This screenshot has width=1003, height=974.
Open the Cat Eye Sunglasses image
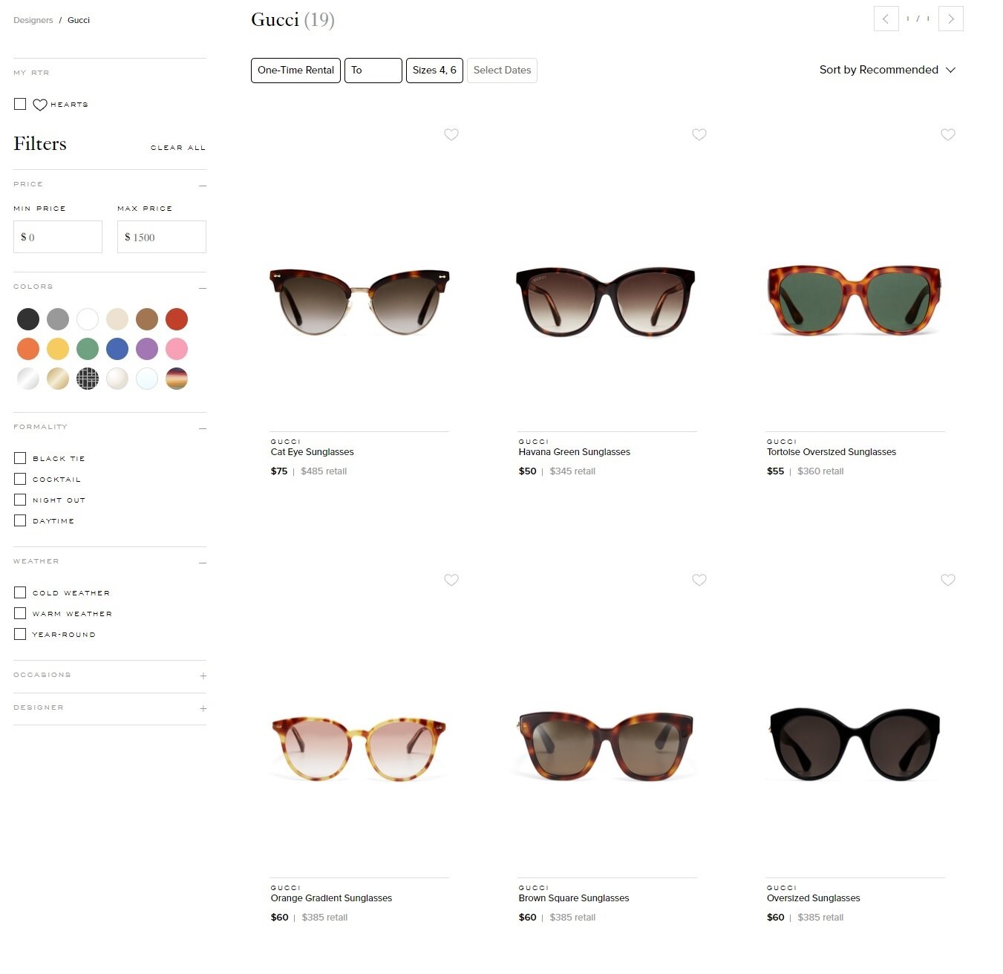tap(359, 301)
